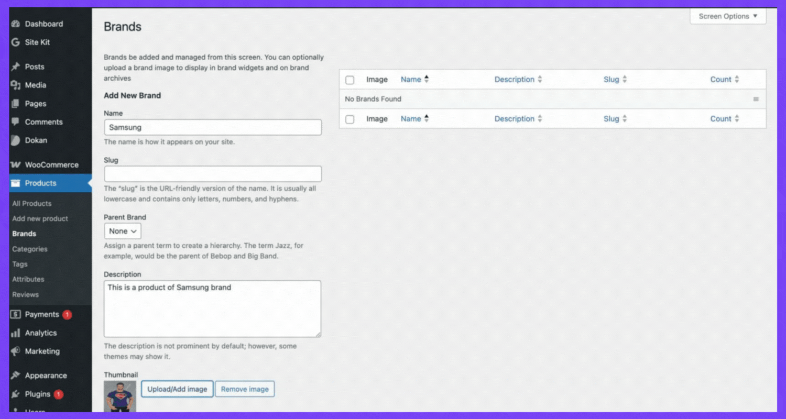Open Categories in the Products submenu
This screenshot has height=419, width=786.
tap(30, 249)
